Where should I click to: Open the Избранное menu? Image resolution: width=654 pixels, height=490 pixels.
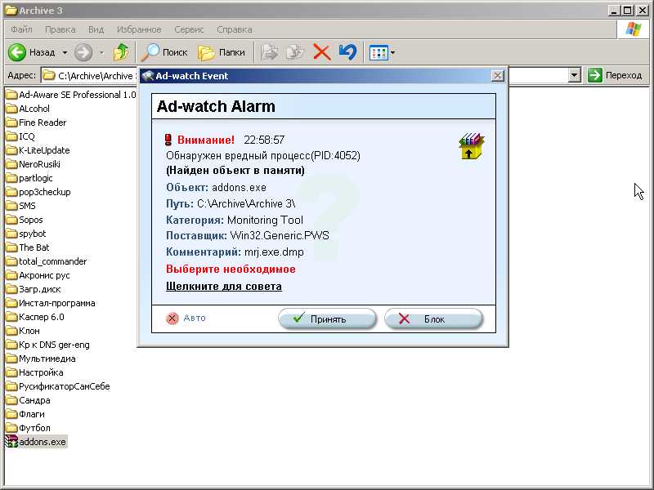click(x=139, y=29)
